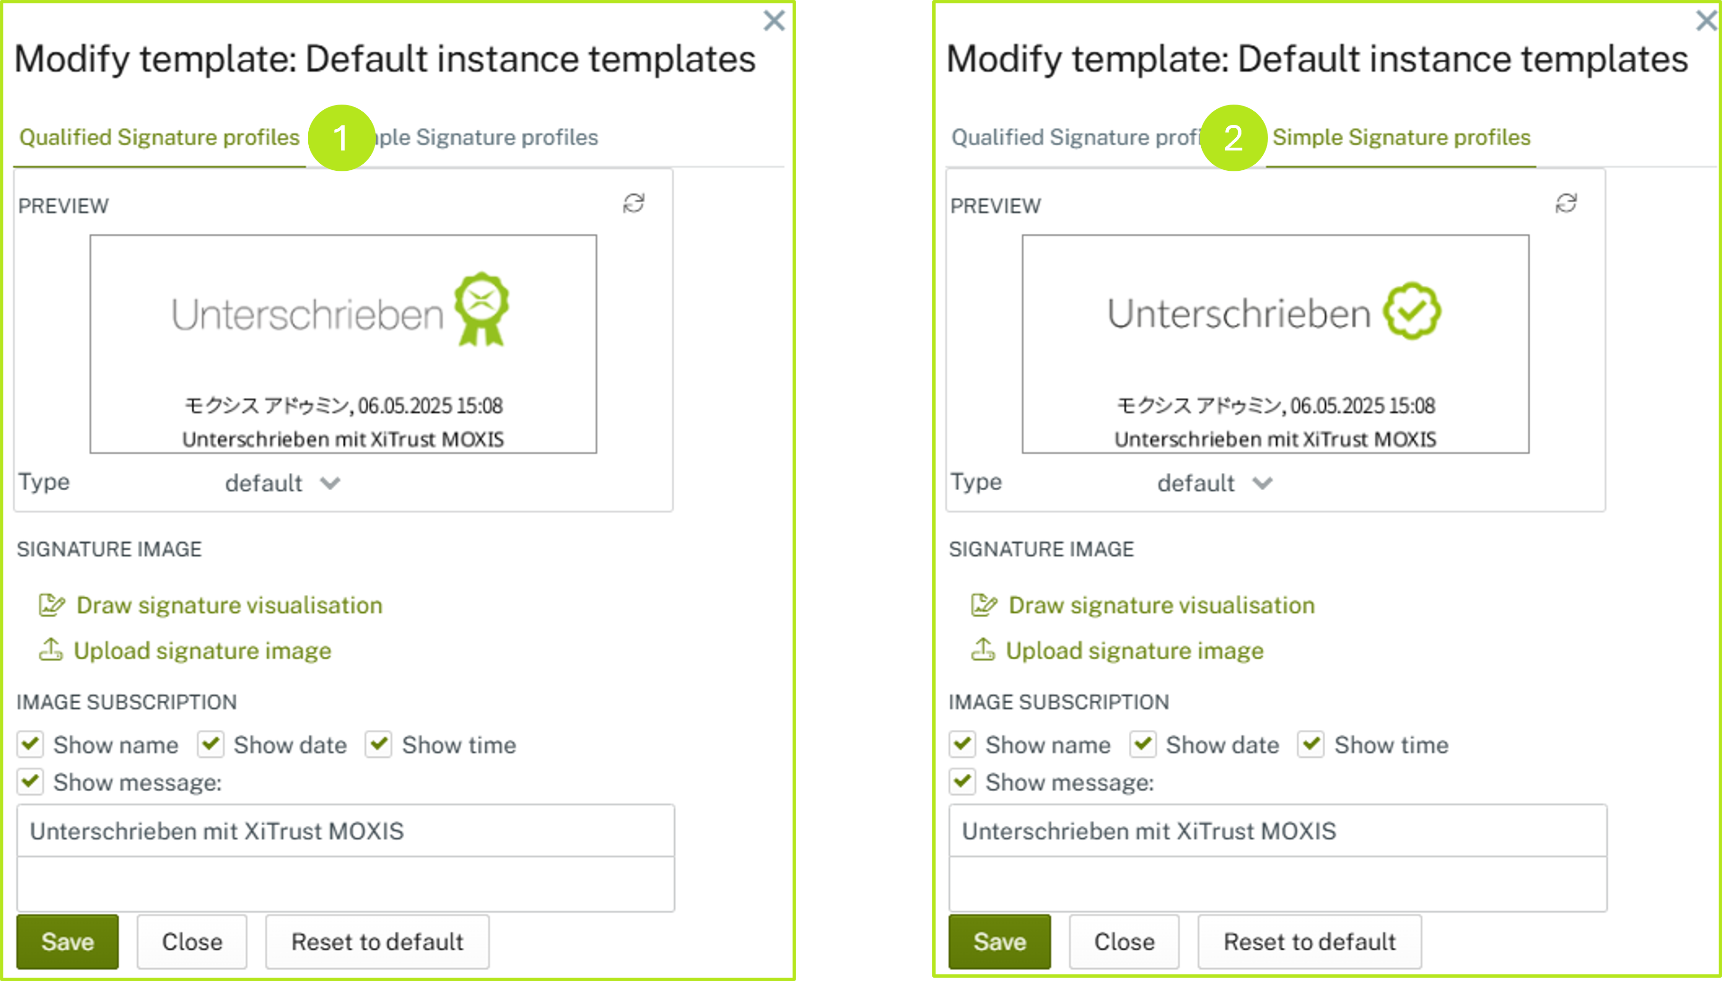Untick Show name in the left dialog
The image size is (1722, 981).
30,744
